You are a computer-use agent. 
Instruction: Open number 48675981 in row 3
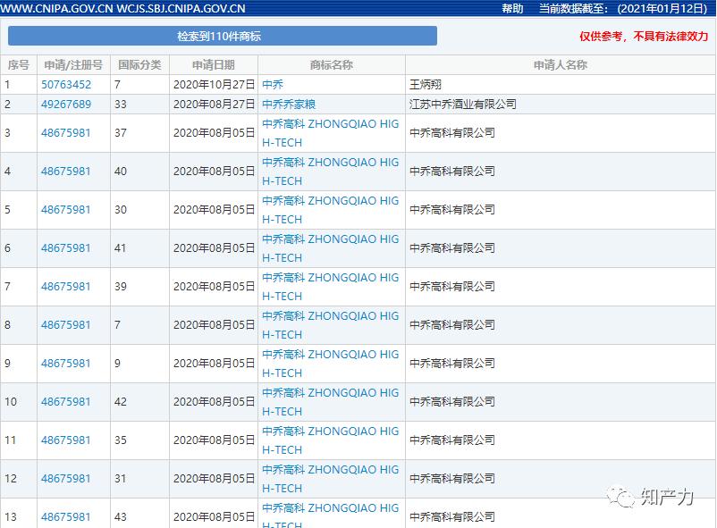(x=66, y=133)
